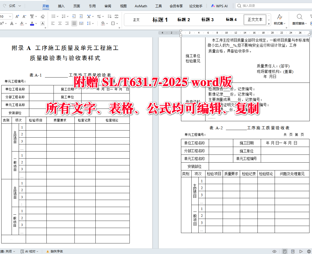Switch to the 视图 tab
312x254 pixels.
tap(123, 6)
